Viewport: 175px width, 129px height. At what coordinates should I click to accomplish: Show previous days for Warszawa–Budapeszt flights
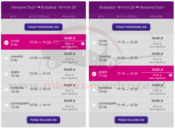pos(43,27)
